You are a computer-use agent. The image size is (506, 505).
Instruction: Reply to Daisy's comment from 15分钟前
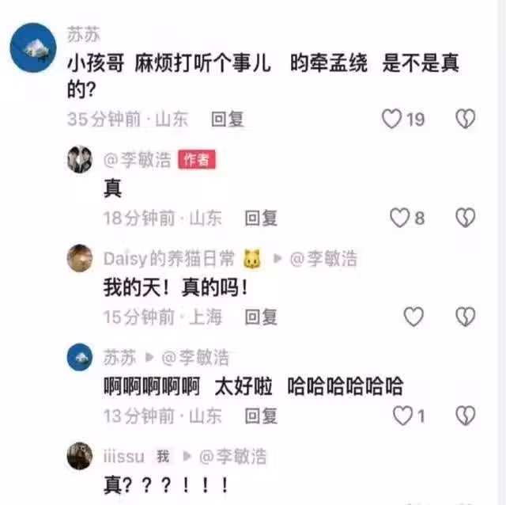(x=261, y=317)
